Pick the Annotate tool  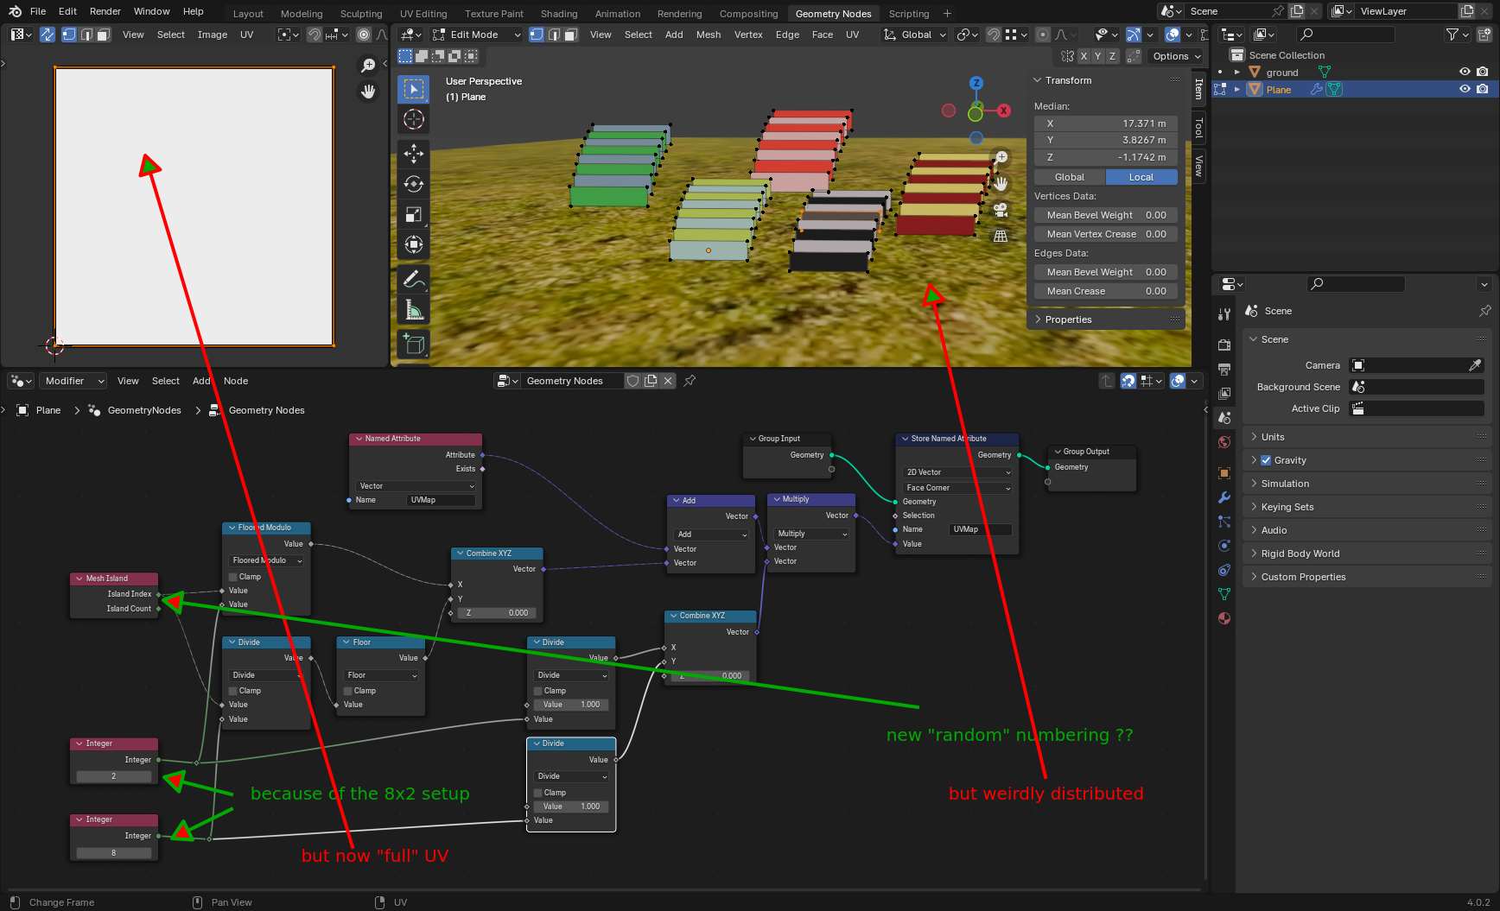[414, 279]
